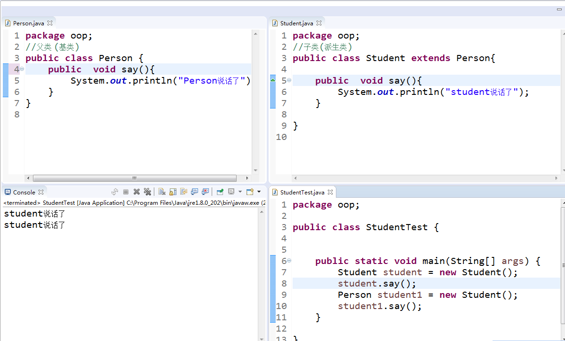Click the Display Selected Console icon
This screenshot has height=341, width=565.
point(231,192)
